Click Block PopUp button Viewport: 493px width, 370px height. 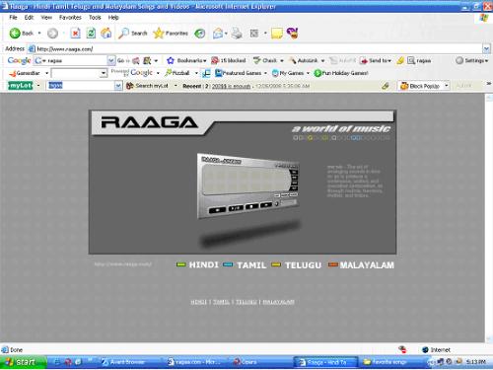click(420, 86)
